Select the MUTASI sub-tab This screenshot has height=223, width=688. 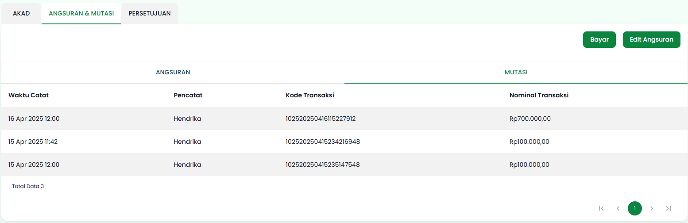coord(516,72)
